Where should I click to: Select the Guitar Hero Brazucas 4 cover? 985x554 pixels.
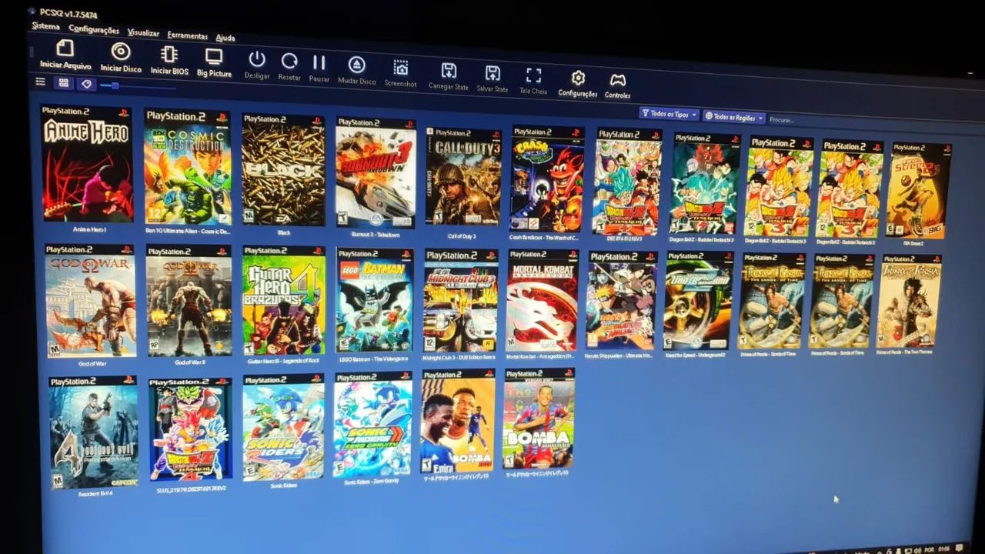tap(284, 300)
